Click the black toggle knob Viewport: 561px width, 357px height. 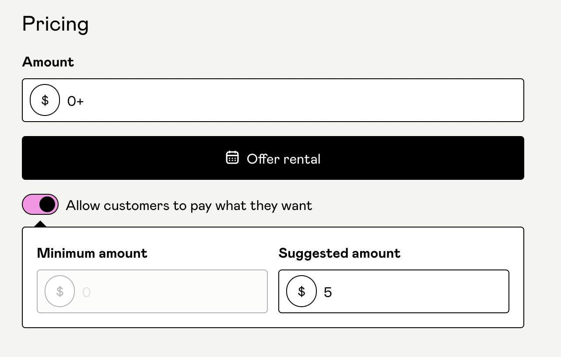[x=48, y=204]
